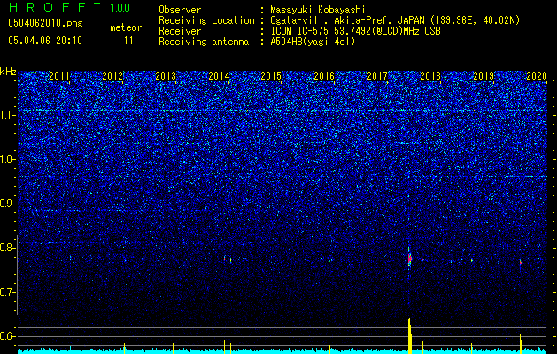
Task: Click the 2020 time marker
Action: click(537, 76)
